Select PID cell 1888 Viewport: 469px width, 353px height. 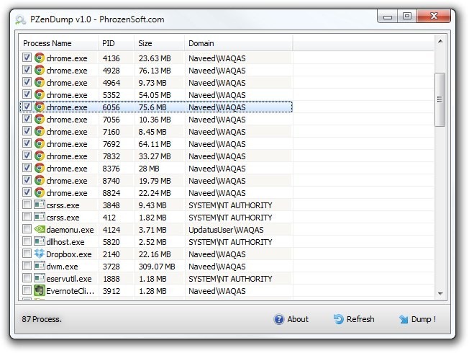click(x=111, y=279)
